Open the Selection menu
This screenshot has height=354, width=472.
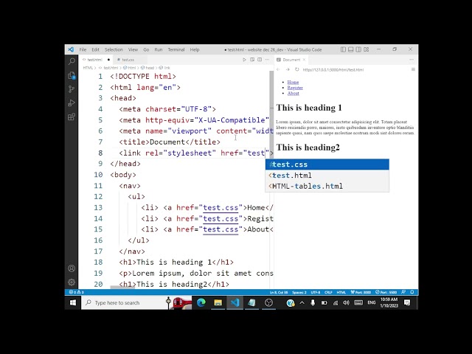(x=114, y=49)
